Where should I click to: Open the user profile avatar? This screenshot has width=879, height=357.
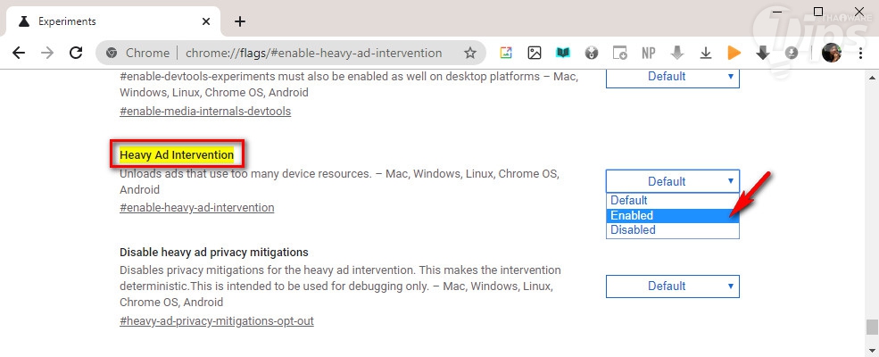[831, 53]
